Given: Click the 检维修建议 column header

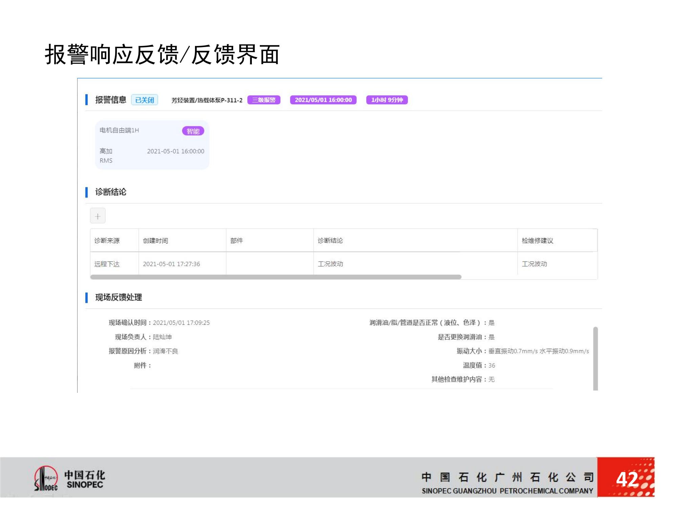Looking at the screenshot, I should [537, 240].
